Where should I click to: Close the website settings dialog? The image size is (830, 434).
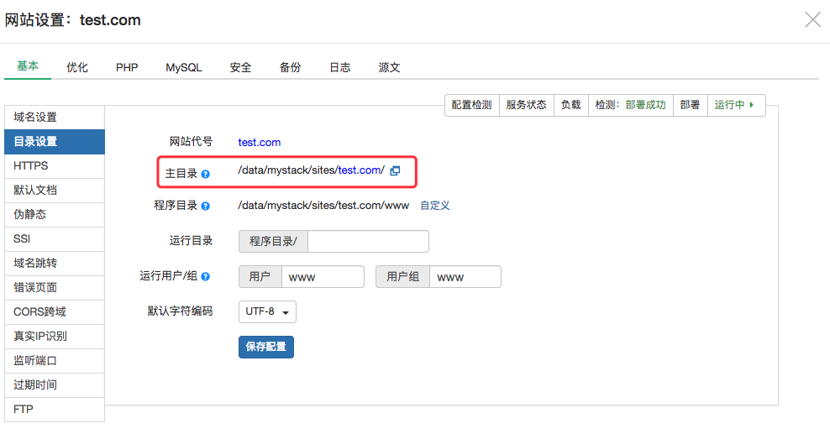[812, 20]
